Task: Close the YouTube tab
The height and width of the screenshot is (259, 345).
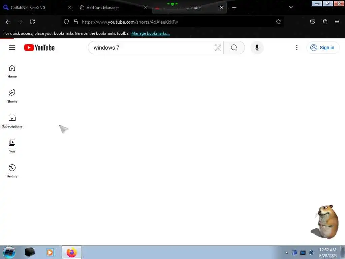Action: (221, 7)
